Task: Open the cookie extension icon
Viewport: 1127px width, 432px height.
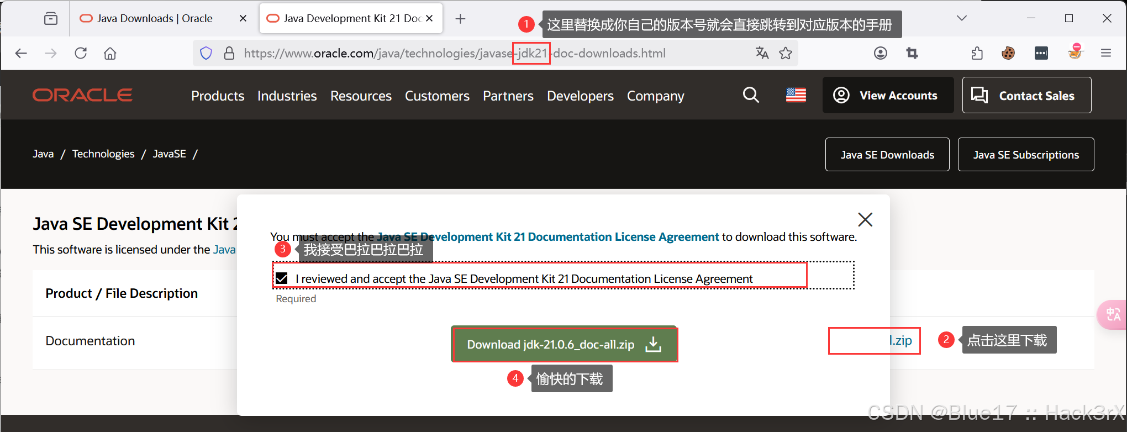Action: coord(1008,53)
